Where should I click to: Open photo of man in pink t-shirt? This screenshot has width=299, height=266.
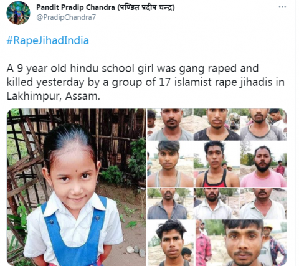click(x=263, y=164)
